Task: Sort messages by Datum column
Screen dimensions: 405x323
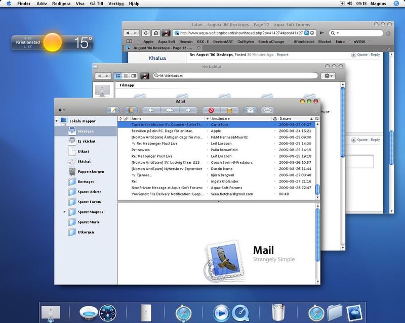Action: tap(296, 119)
